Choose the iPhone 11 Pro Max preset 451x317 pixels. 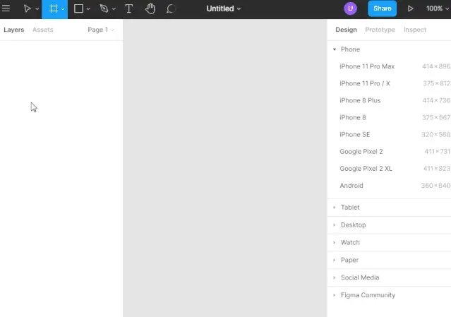389,66
